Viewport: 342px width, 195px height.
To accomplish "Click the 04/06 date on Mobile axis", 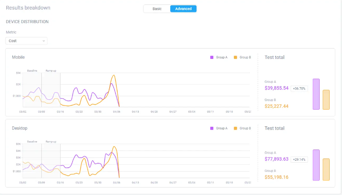I will (x=116, y=112).
